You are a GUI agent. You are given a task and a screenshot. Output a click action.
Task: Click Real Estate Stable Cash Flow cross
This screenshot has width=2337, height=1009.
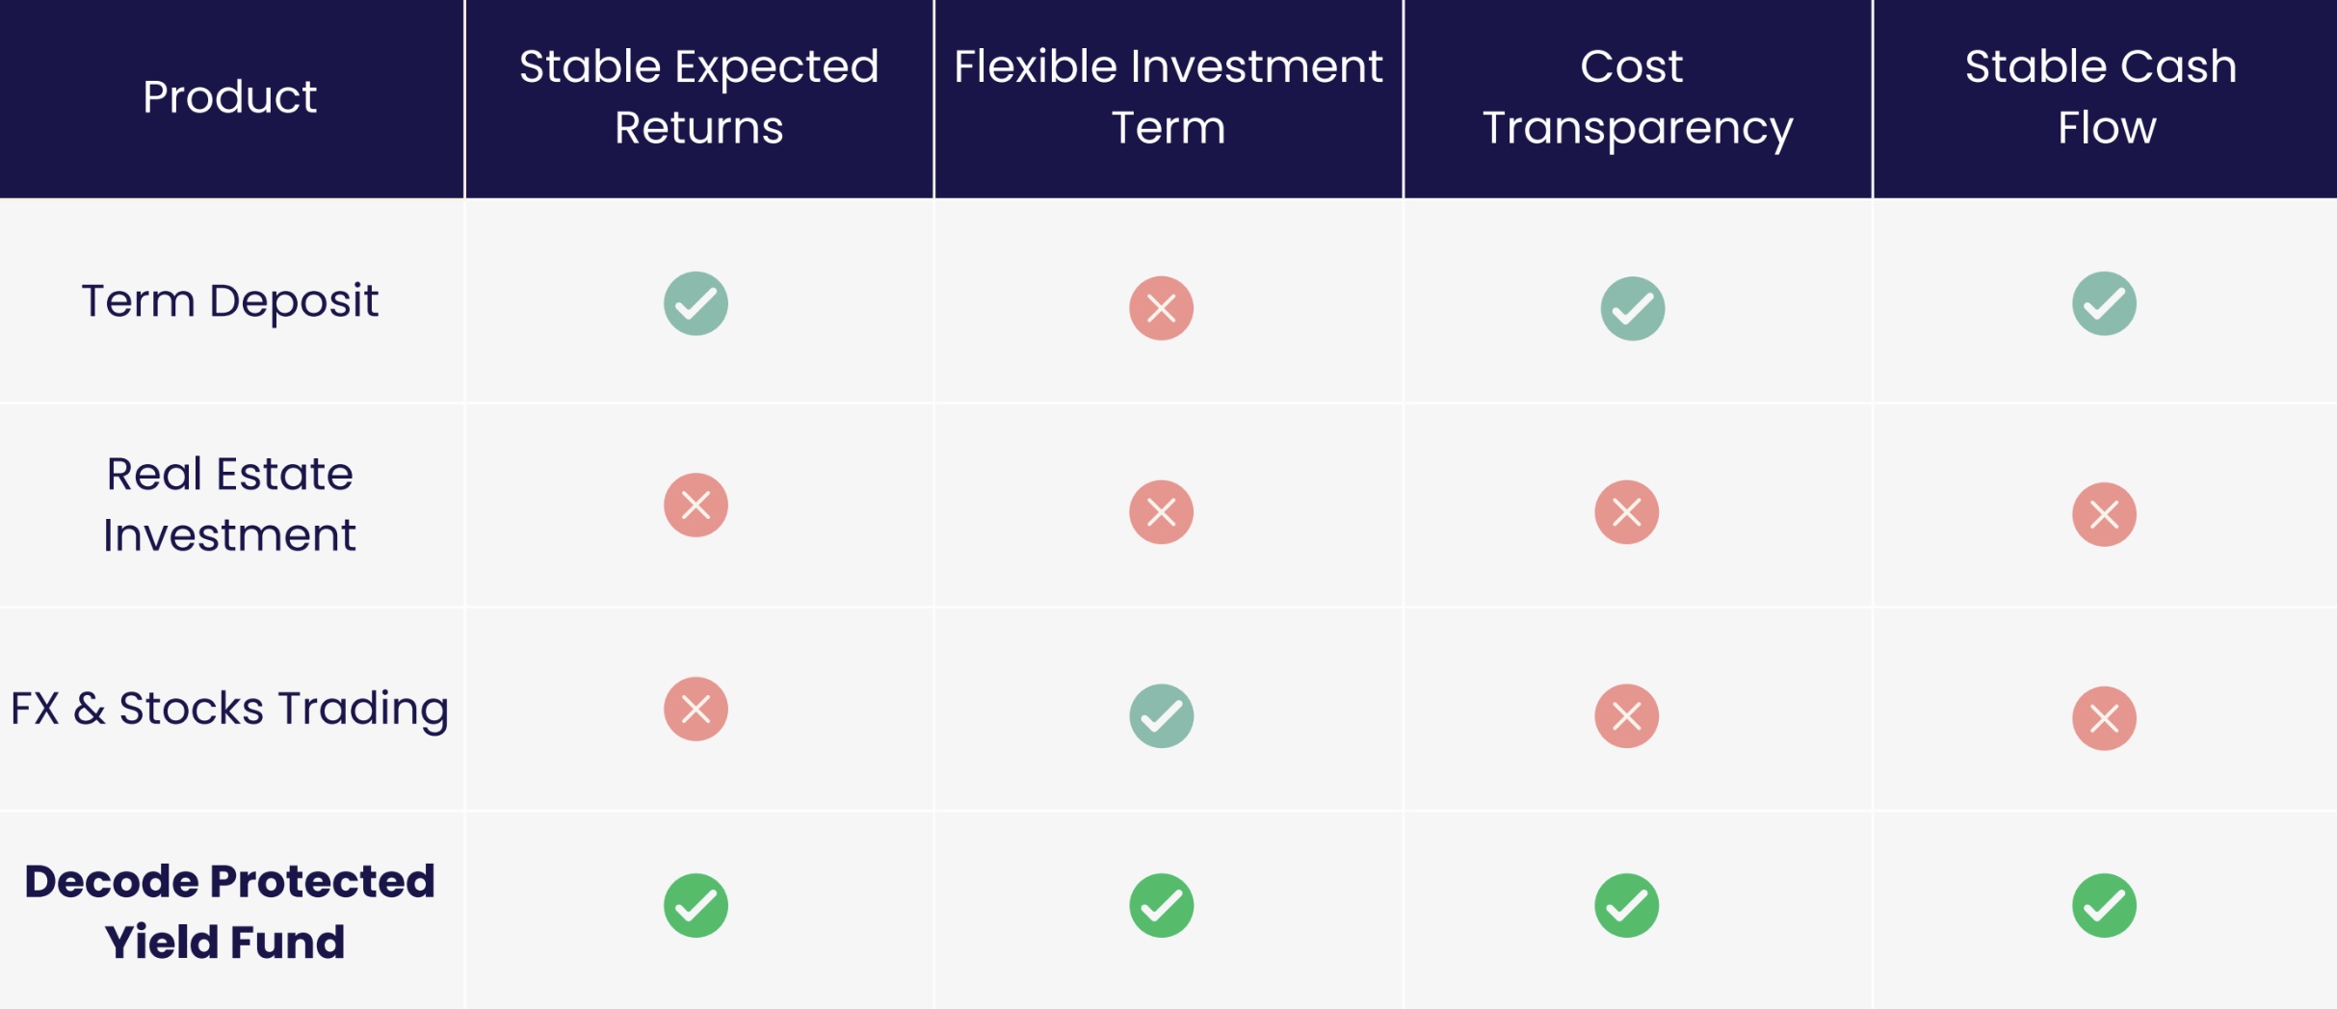[2104, 514]
